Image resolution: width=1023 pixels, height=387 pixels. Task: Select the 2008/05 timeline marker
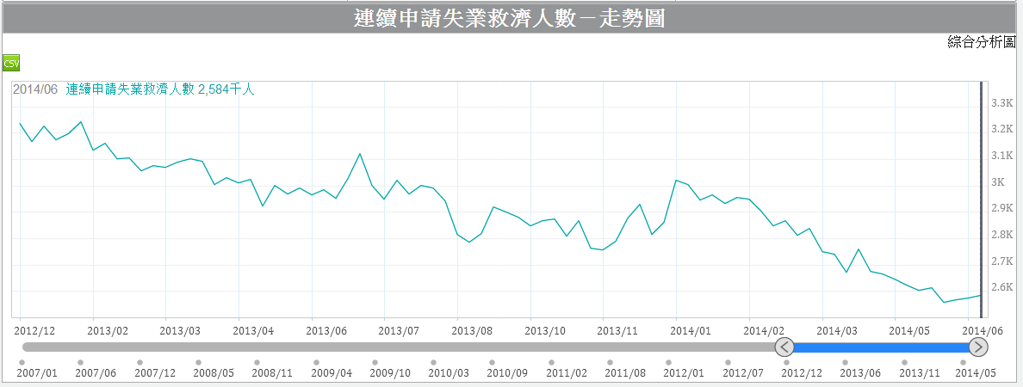pos(198,362)
